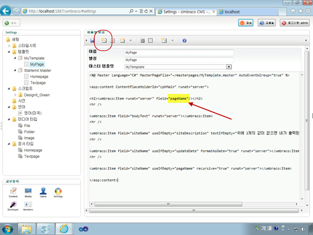Collapse the 미디어 타입 folder
Image resolution: width=313 pixels, height=235 pixels.
(9, 120)
